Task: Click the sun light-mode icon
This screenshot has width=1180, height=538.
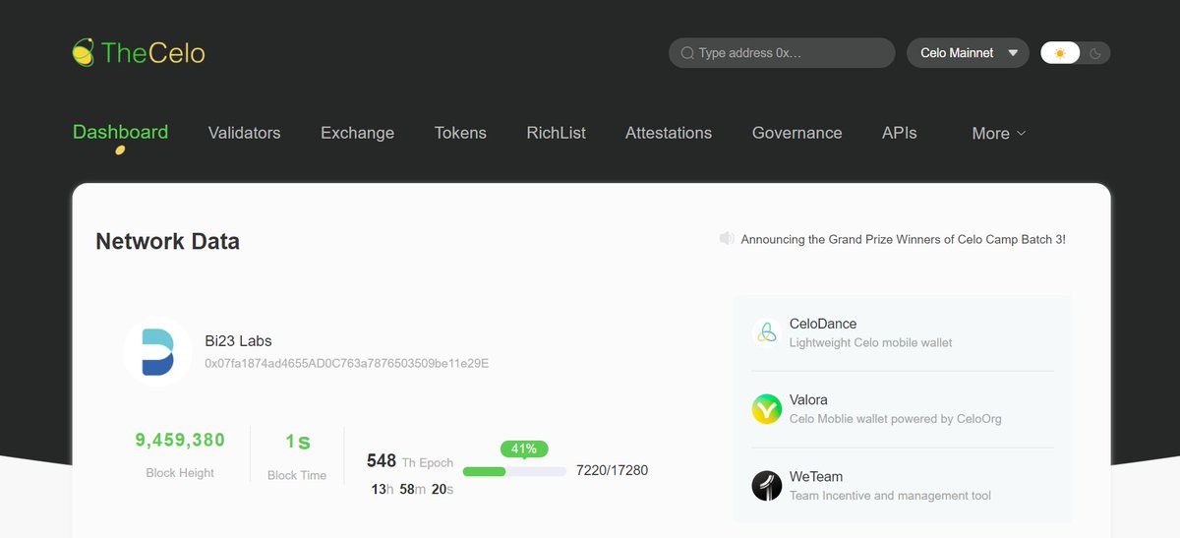Action: (1060, 53)
